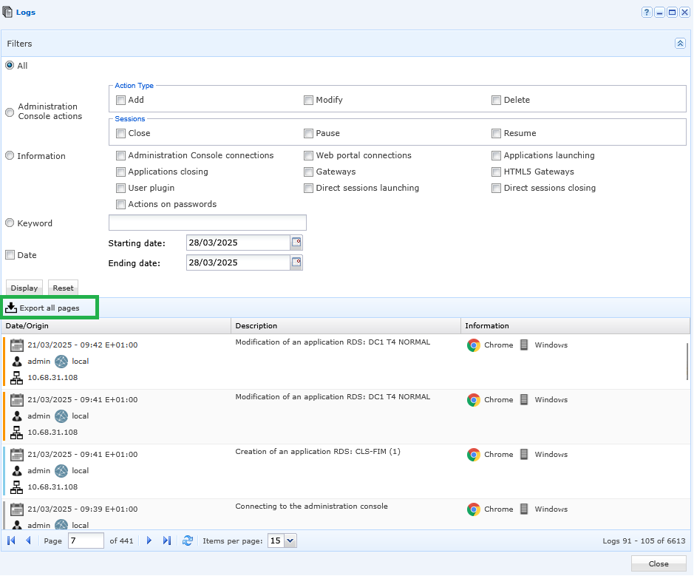Click the Export all pages download icon
Screen dimensions: 694x576
click(x=11, y=308)
